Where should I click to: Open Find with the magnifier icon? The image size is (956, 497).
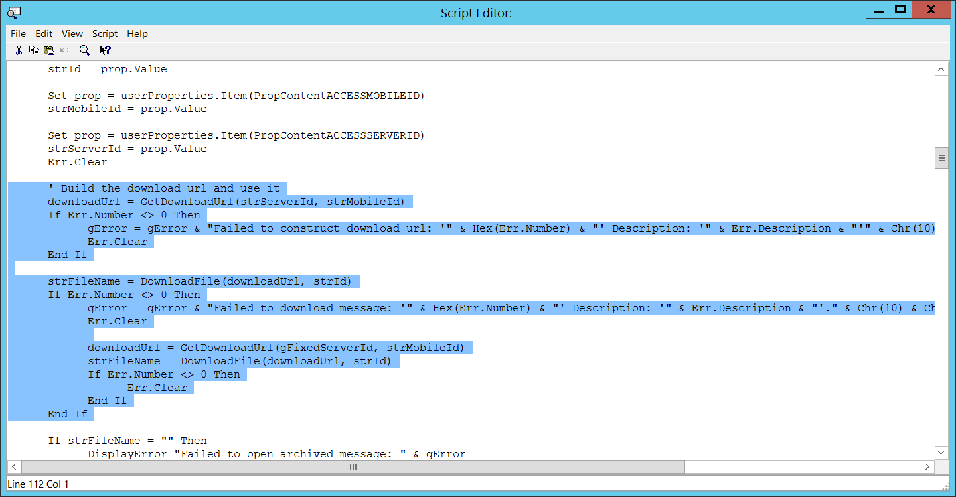pyautogui.click(x=84, y=50)
